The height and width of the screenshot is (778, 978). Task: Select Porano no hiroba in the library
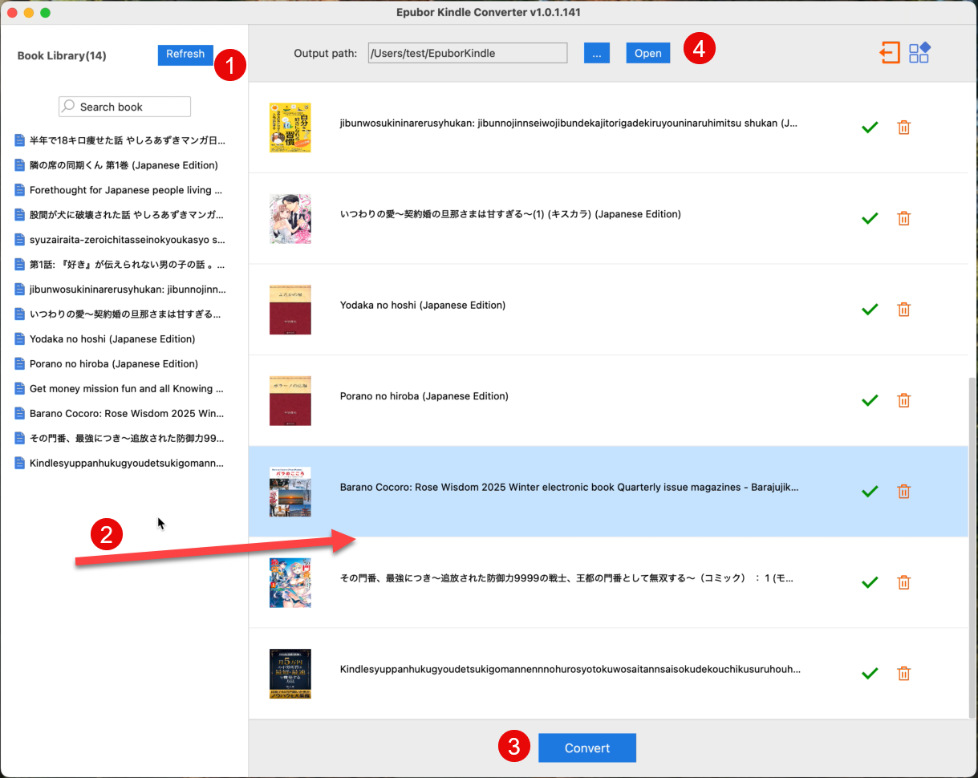114,363
